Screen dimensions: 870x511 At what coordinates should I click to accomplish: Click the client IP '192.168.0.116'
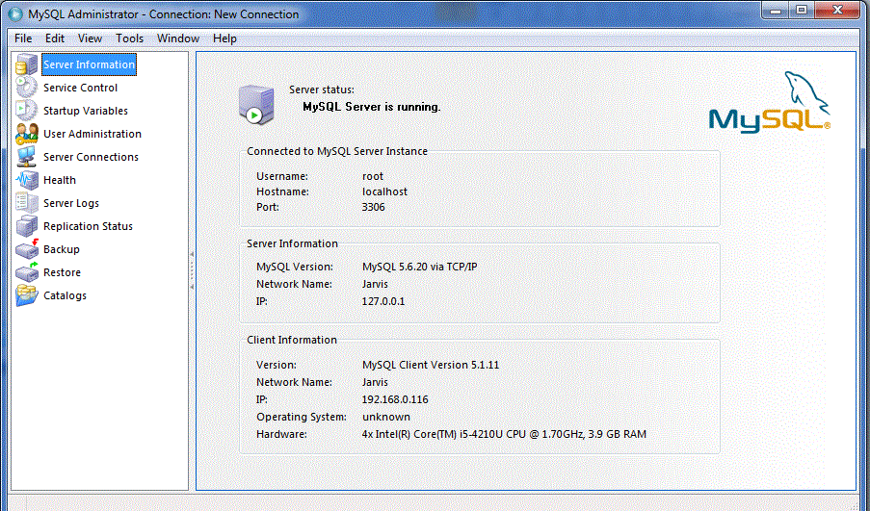click(x=395, y=399)
